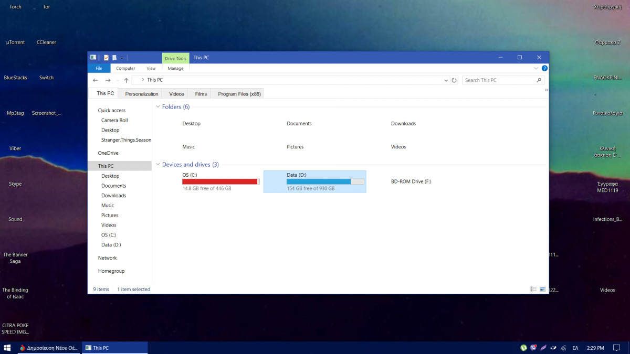The image size is (630, 354).
Task: Expand the ribbon with the chevron
Action: 536,68
